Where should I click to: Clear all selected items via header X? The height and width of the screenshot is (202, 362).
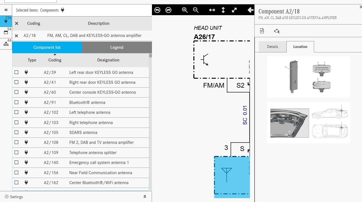pos(16,23)
